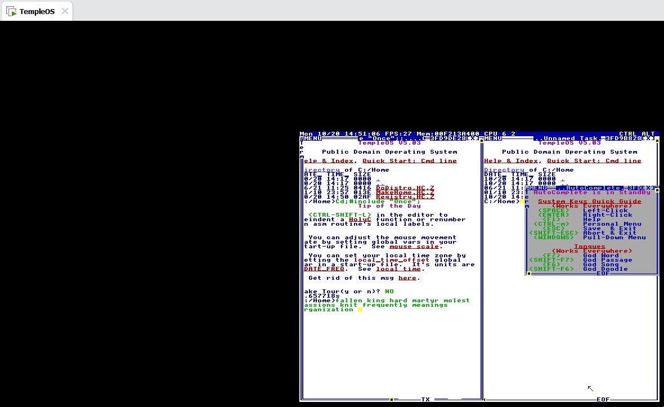Click the "God Passage" entry

tap(608, 260)
